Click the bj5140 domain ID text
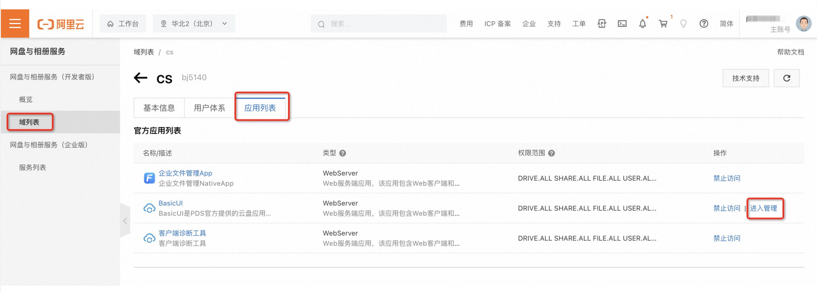 click(194, 77)
